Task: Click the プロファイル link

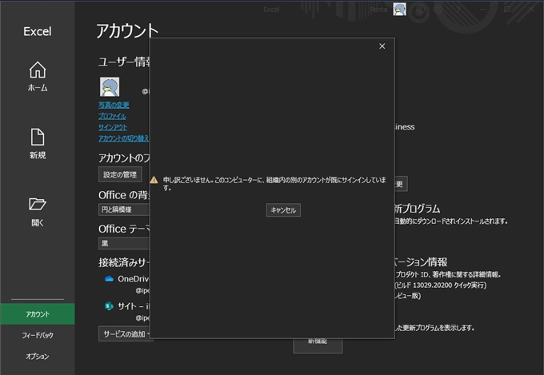Action: point(113,116)
